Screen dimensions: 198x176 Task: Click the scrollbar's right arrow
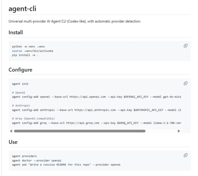tap(179, 131)
